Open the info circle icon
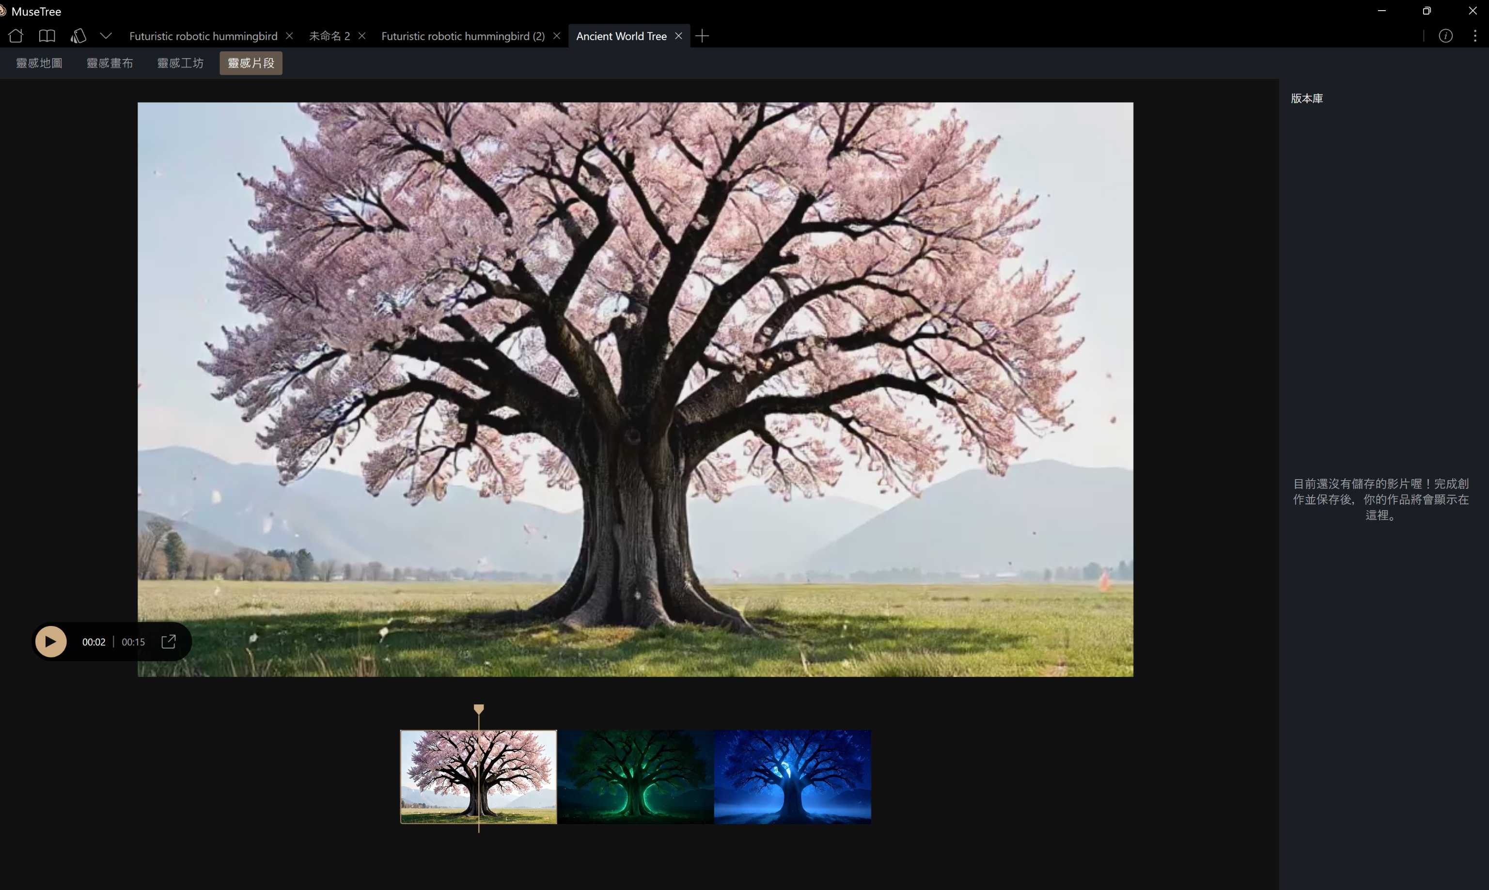The height and width of the screenshot is (890, 1489). (1446, 36)
